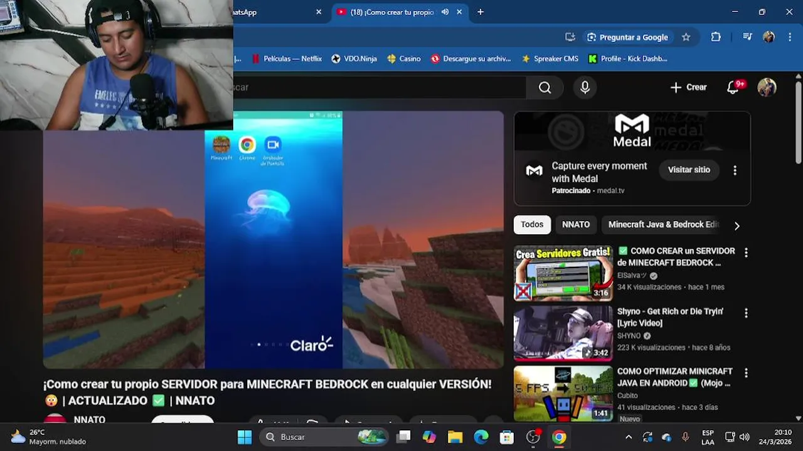Image resolution: width=803 pixels, height=451 pixels.
Task: Click the YouTube search magnifier button
Action: [x=545, y=88]
